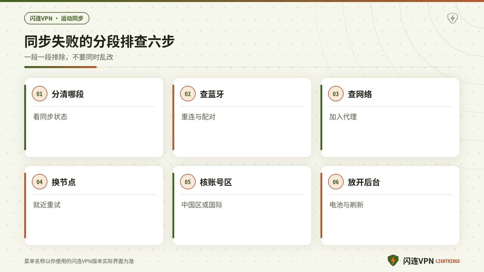
Task: Open the 分清哪段 card heading
Action: [68, 94]
